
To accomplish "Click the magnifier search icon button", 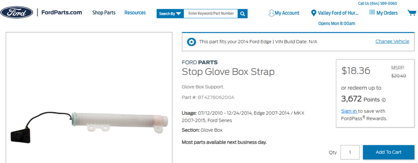I will (x=242, y=13).
